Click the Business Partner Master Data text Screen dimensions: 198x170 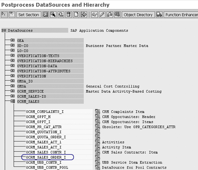(x=117, y=46)
